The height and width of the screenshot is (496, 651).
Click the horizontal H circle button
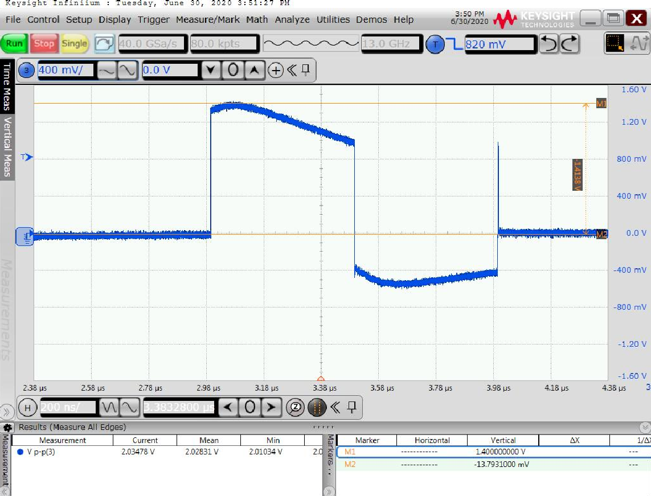tap(27, 408)
